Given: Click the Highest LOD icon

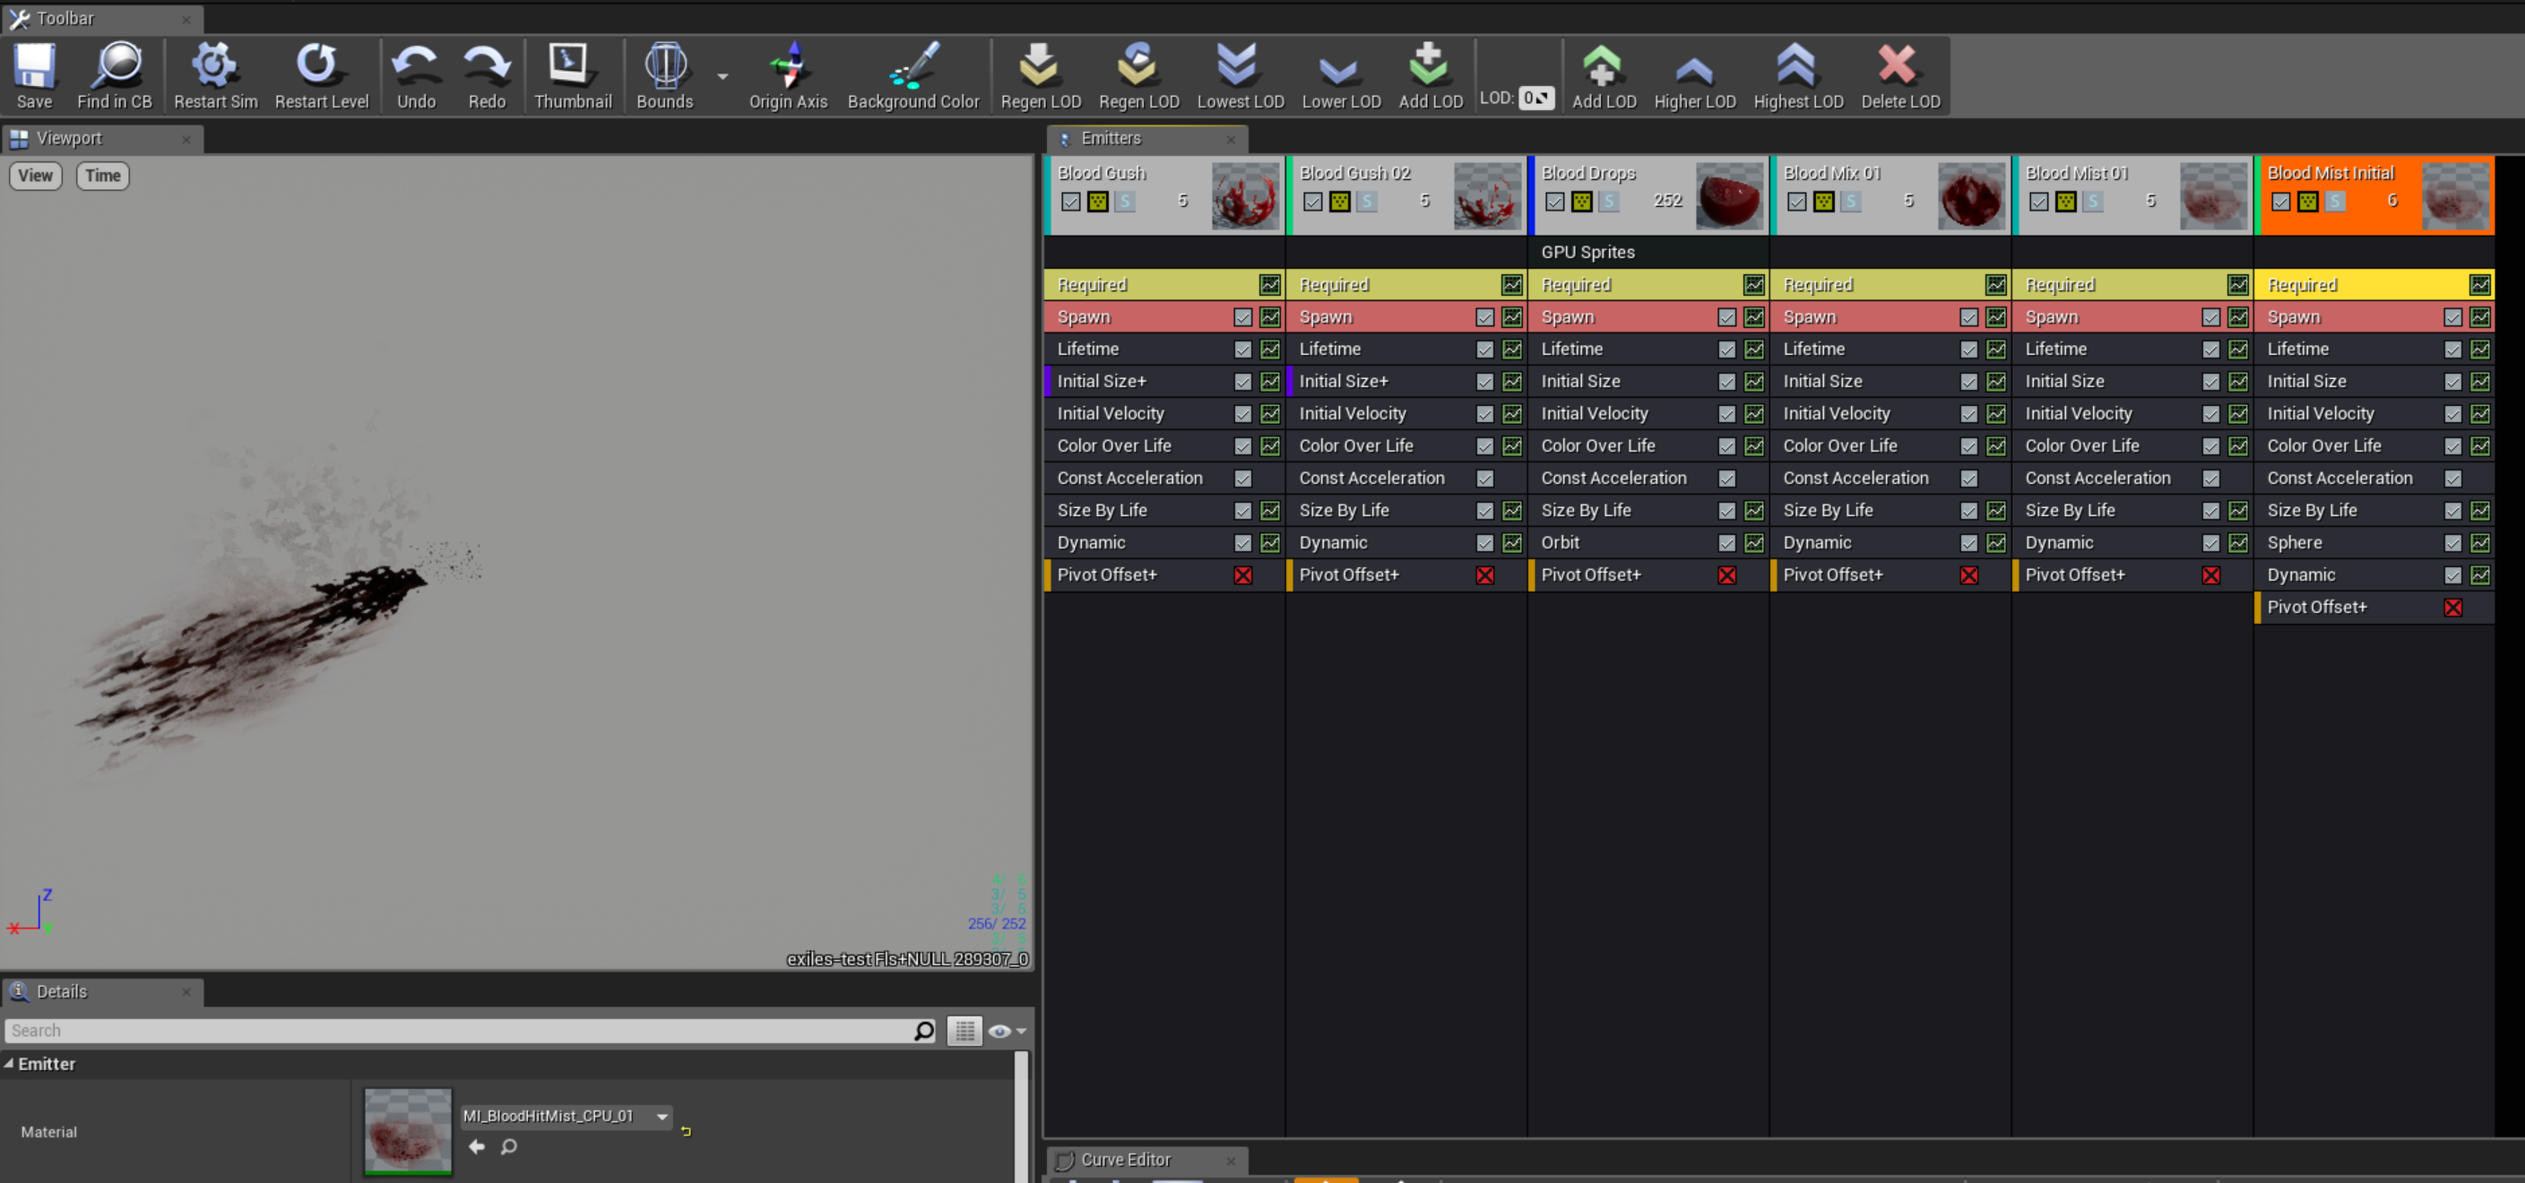Looking at the screenshot, I should coord(1796,65).
